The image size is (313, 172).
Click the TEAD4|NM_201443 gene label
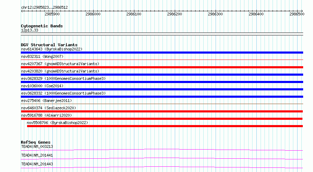pos(37,164)
